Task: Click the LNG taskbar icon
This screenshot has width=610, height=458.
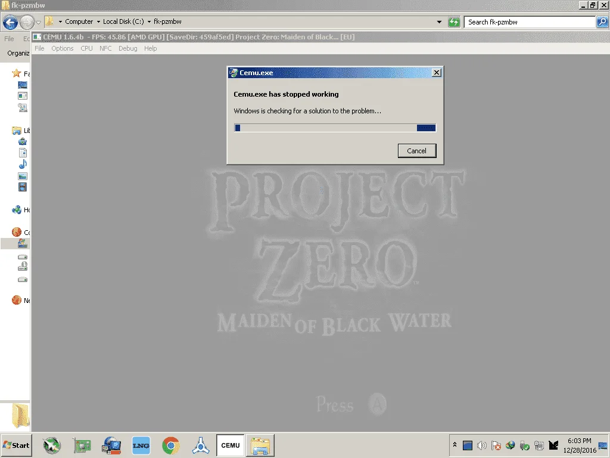Action: [x=141, y=445]
